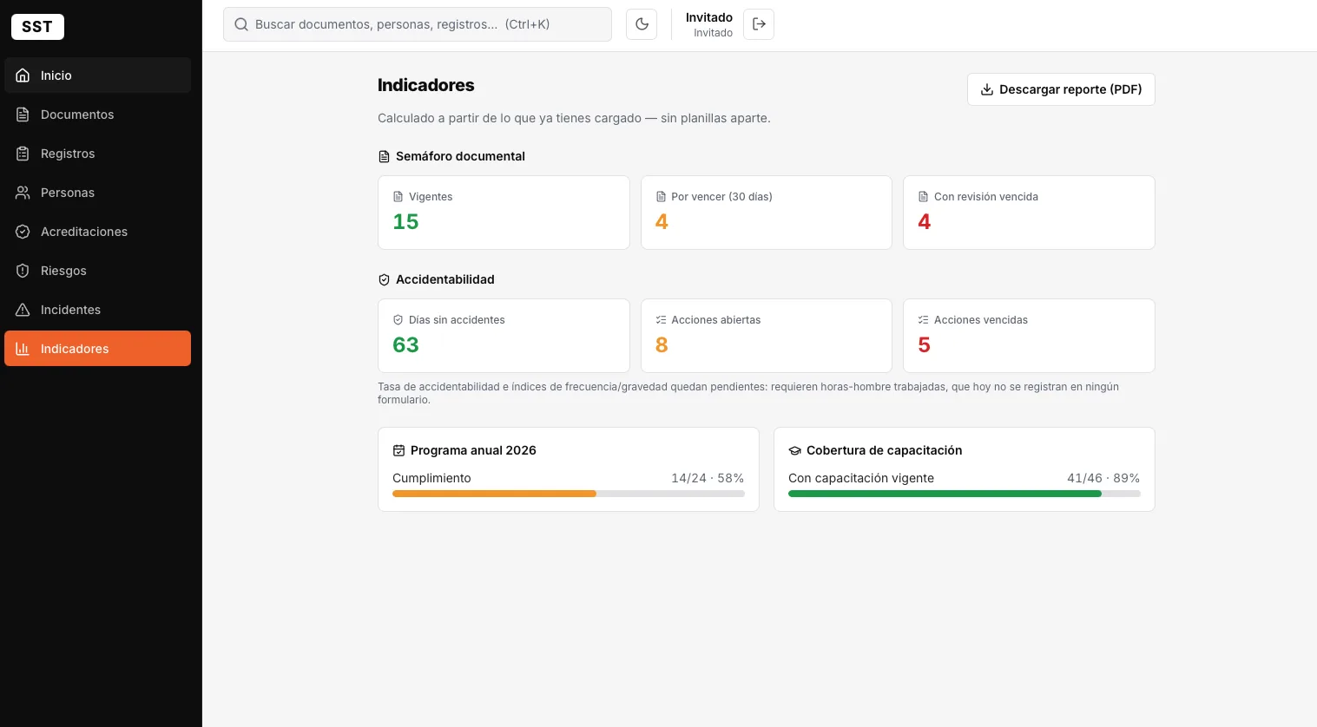
Task: Open the Inicio menu item
Action: (97, 75)
